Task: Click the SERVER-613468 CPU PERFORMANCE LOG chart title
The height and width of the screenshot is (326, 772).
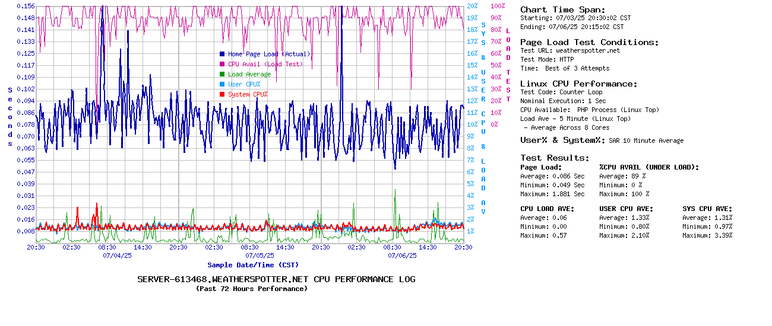Action: pos(276,279)
